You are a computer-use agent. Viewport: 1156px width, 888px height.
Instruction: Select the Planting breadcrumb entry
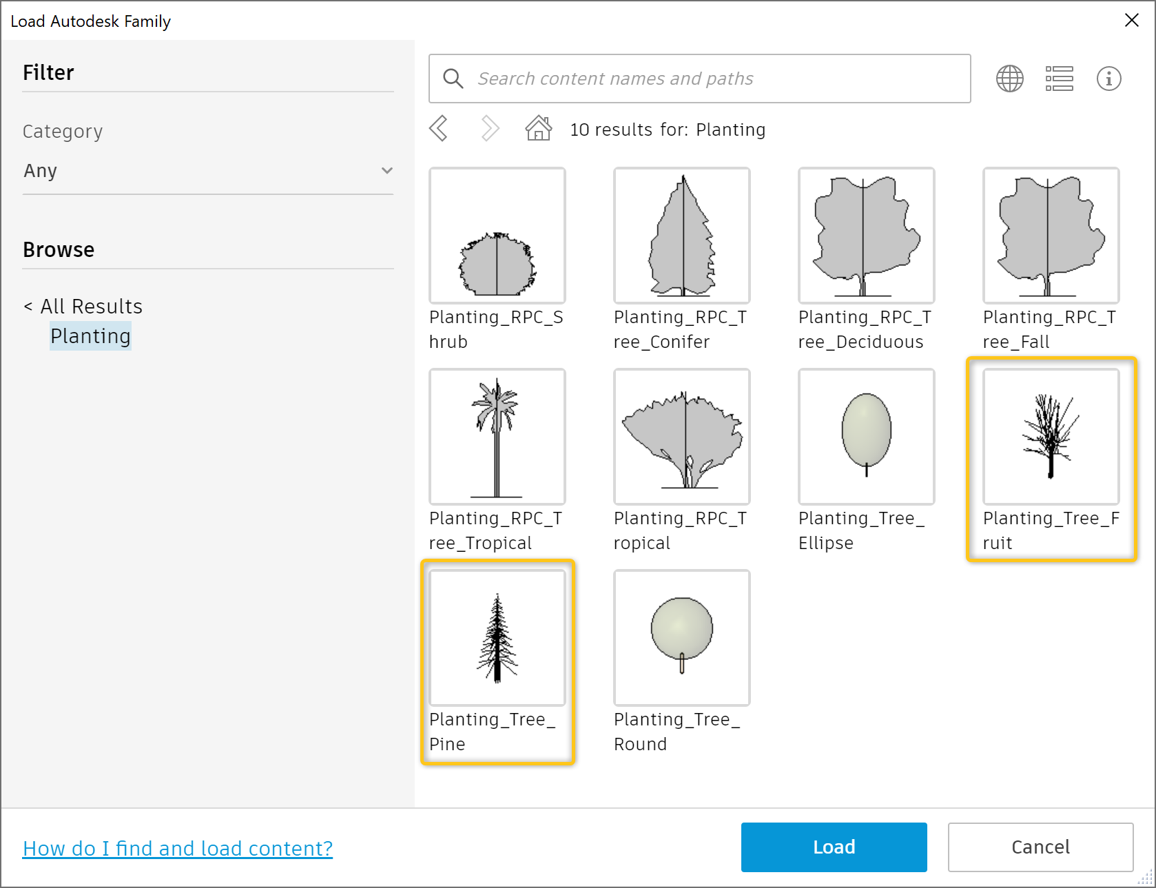pos(90,336)
